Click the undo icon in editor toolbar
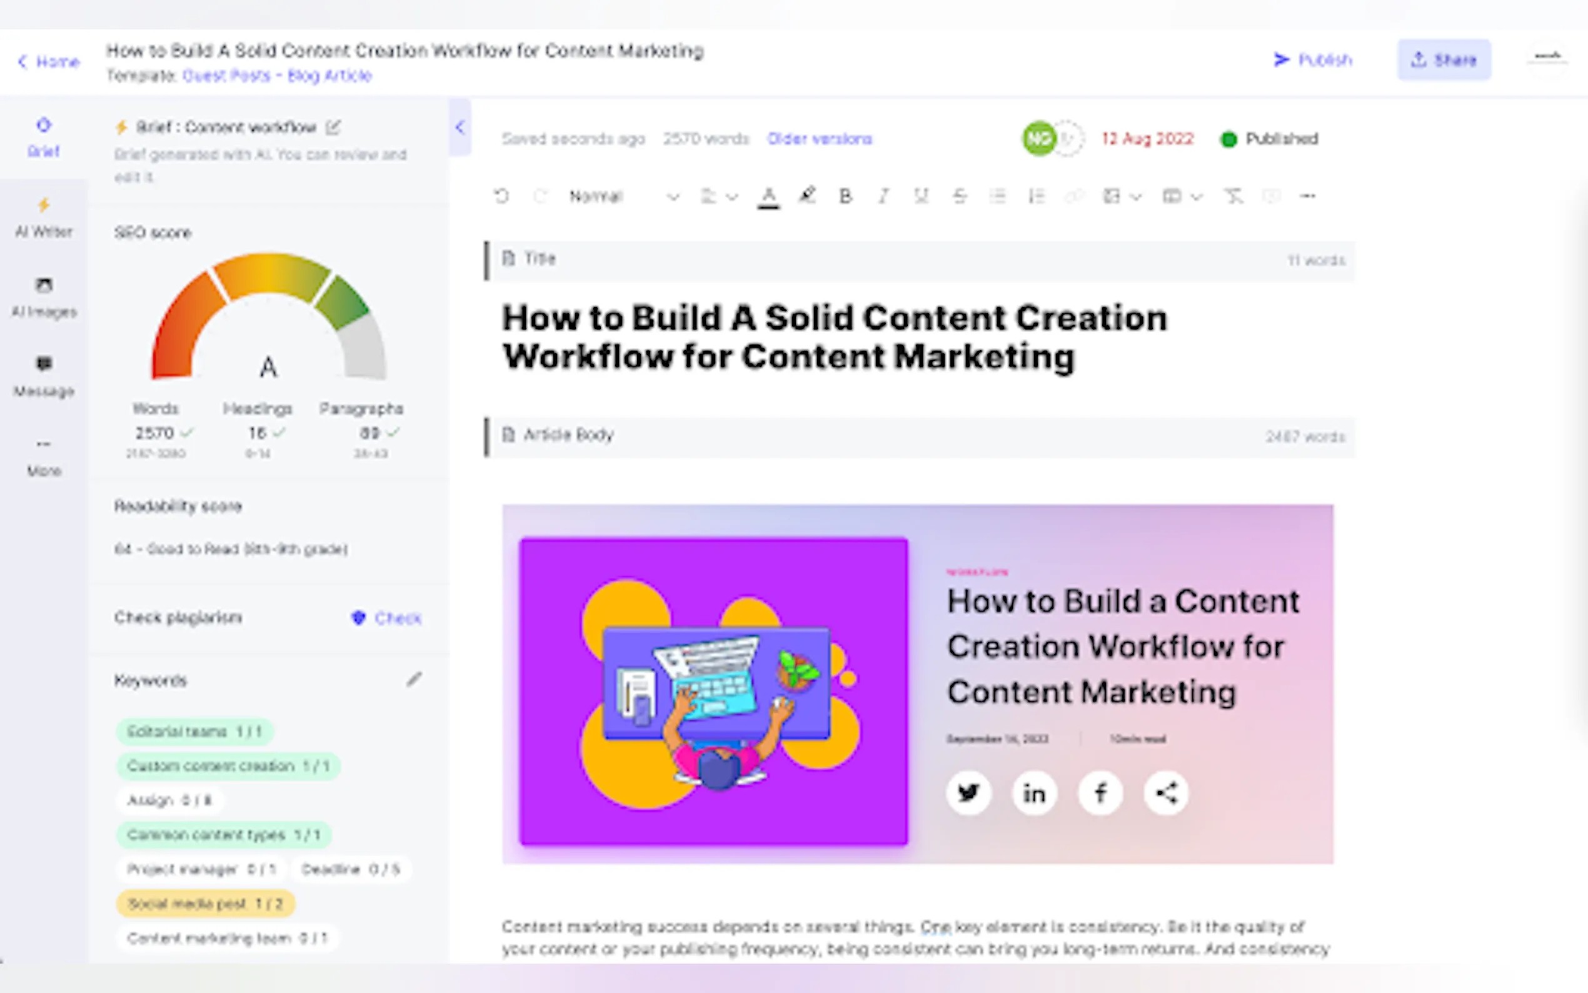This screenshot has width=1588, height=993. (x=501, y=196)
